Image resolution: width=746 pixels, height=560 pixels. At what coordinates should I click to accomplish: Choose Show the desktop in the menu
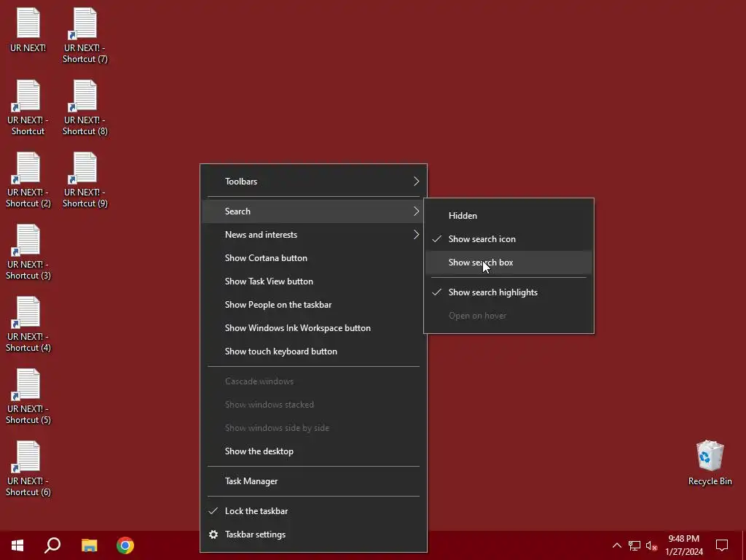click(313, 451)
